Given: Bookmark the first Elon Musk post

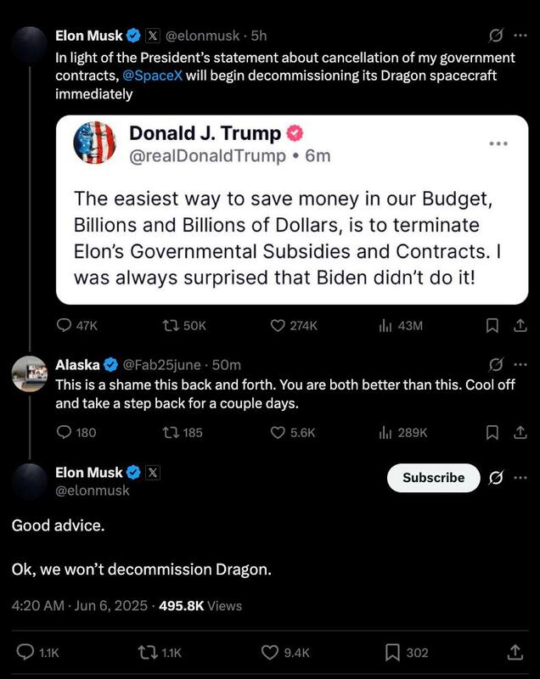Looking at the screenshot, I should click(x=492, y=326).
